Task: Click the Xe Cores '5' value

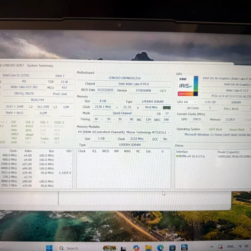Action: [x=210, y=108]
